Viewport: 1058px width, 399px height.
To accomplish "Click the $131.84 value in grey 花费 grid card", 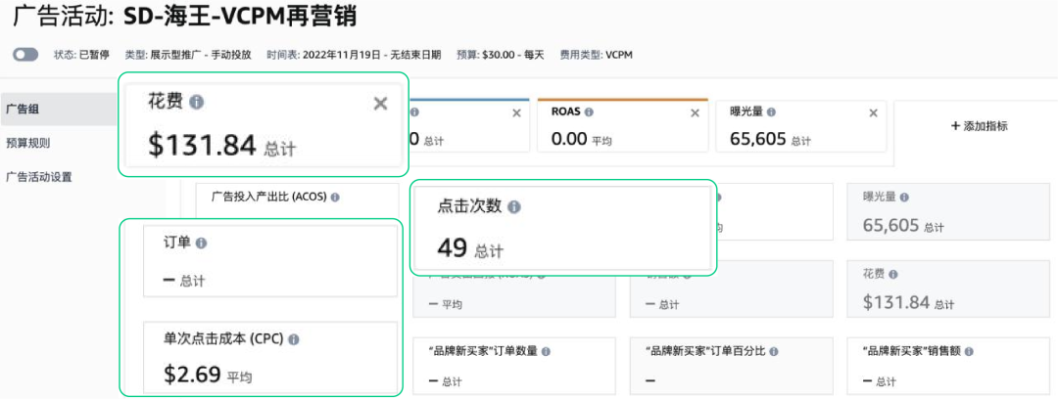I will [x=896, y=302].
